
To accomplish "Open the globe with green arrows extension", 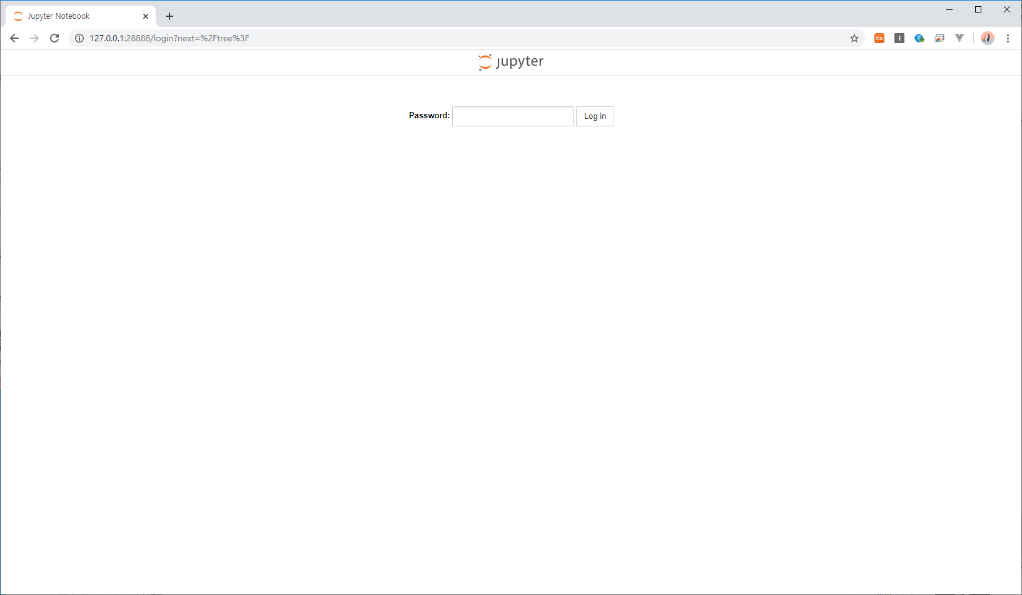I will (919, 38).
